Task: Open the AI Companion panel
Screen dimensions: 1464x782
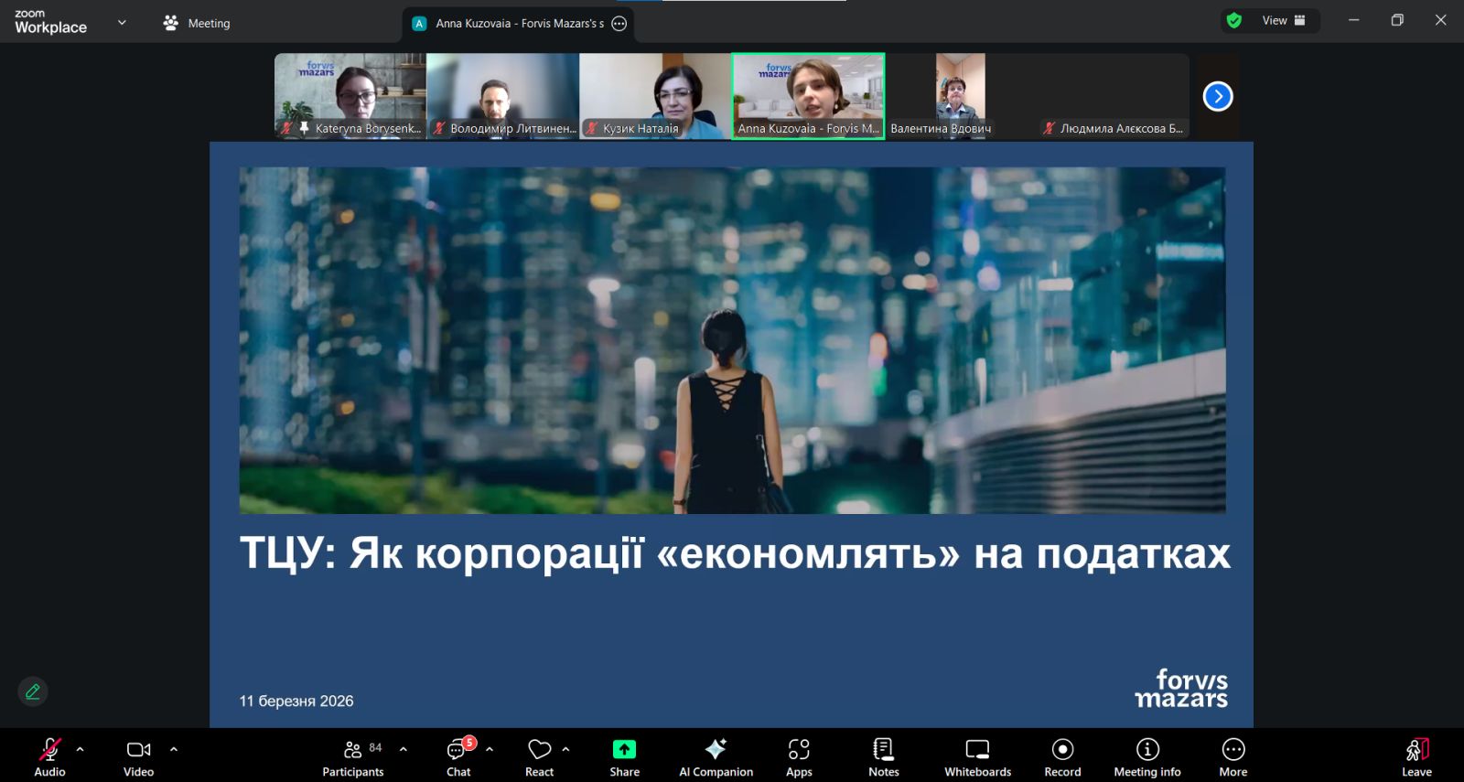Action: point(716,756)
